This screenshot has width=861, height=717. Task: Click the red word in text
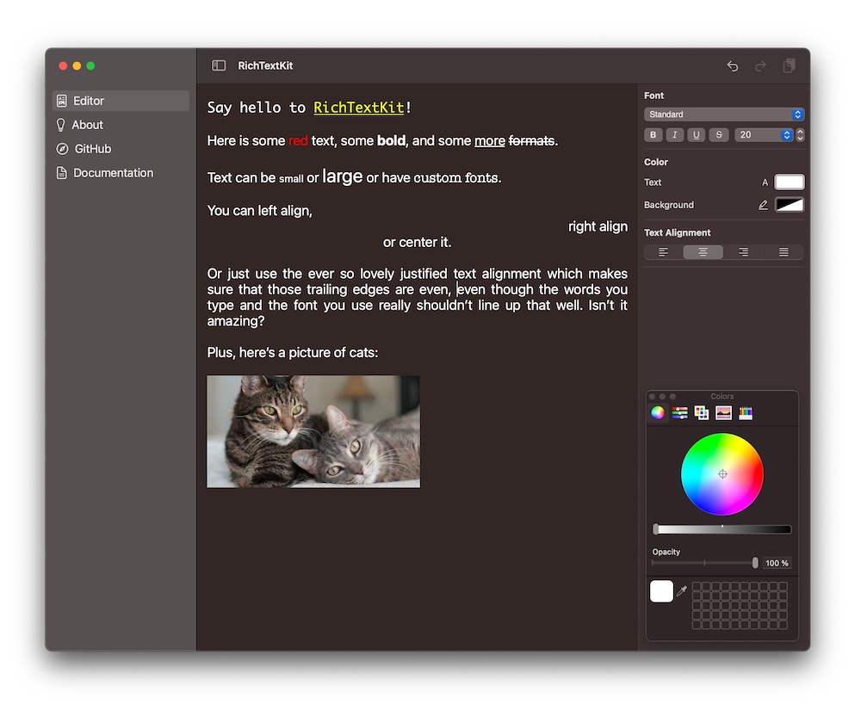coord(298,141)
